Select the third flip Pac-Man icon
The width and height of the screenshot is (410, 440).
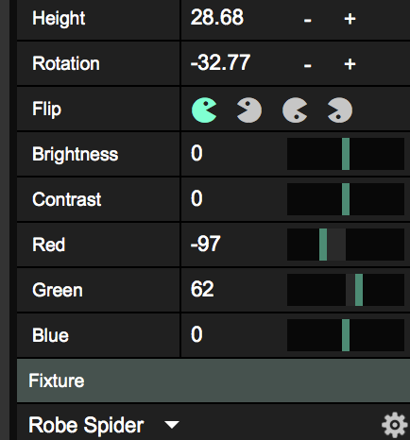click(x=295, y=110)
